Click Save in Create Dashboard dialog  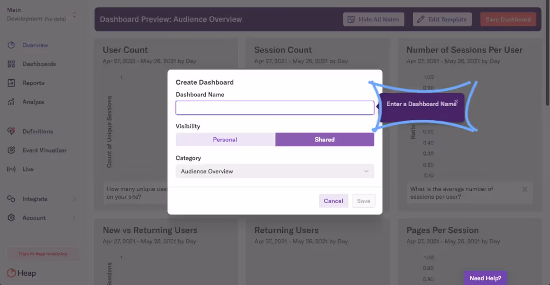pyautogui.click(x=363, y=201)
